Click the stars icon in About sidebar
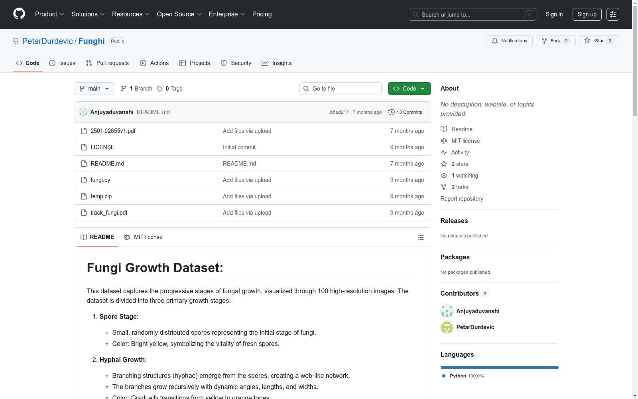The image size is (638, 399). click(444, 164)
